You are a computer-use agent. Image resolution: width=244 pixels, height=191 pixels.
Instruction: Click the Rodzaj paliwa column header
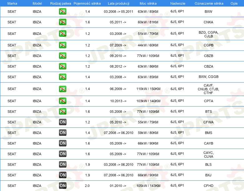click(x=61, y=3)
